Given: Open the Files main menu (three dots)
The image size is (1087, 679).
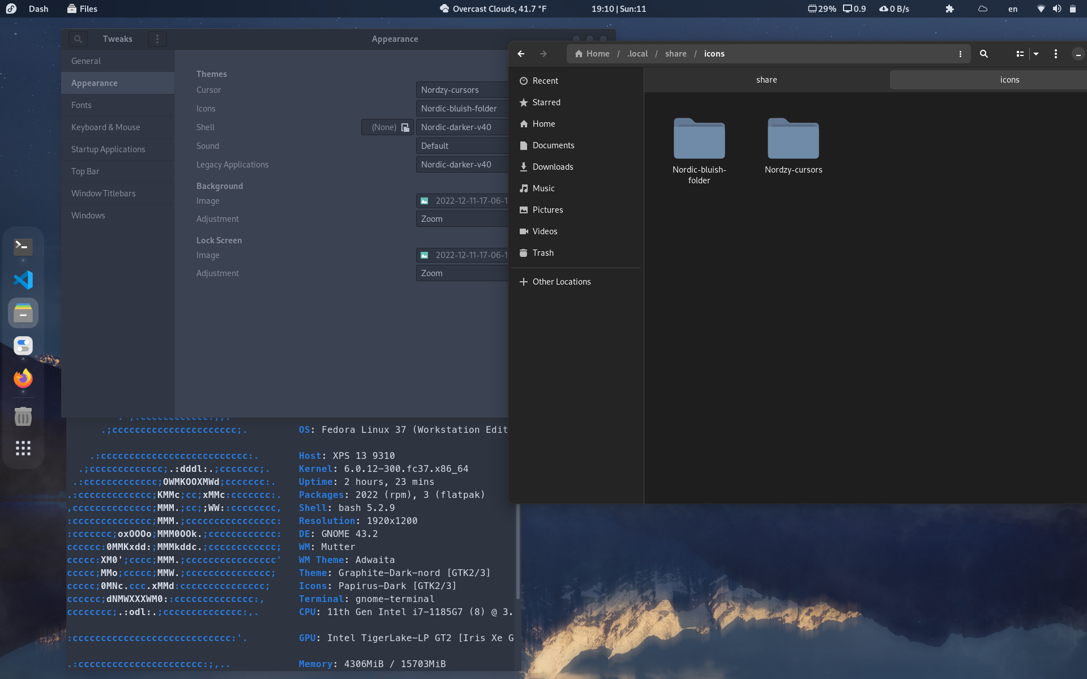Looking at the screenshot, I should [x=1055, y=54].
